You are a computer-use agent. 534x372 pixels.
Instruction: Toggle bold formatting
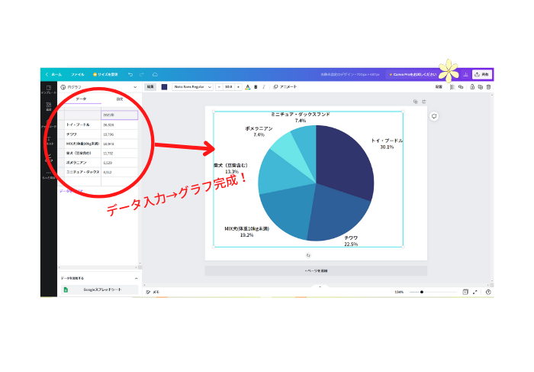(256, 87)
